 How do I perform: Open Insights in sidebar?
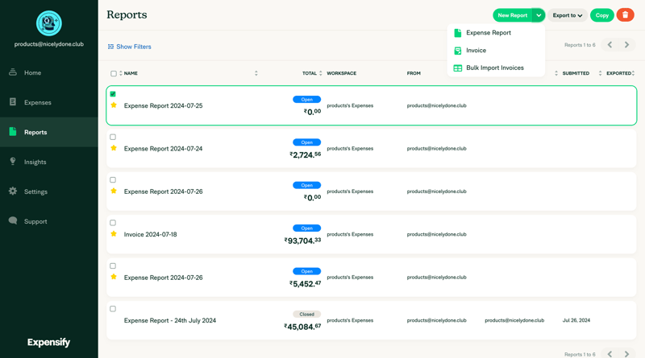(49, 162)
